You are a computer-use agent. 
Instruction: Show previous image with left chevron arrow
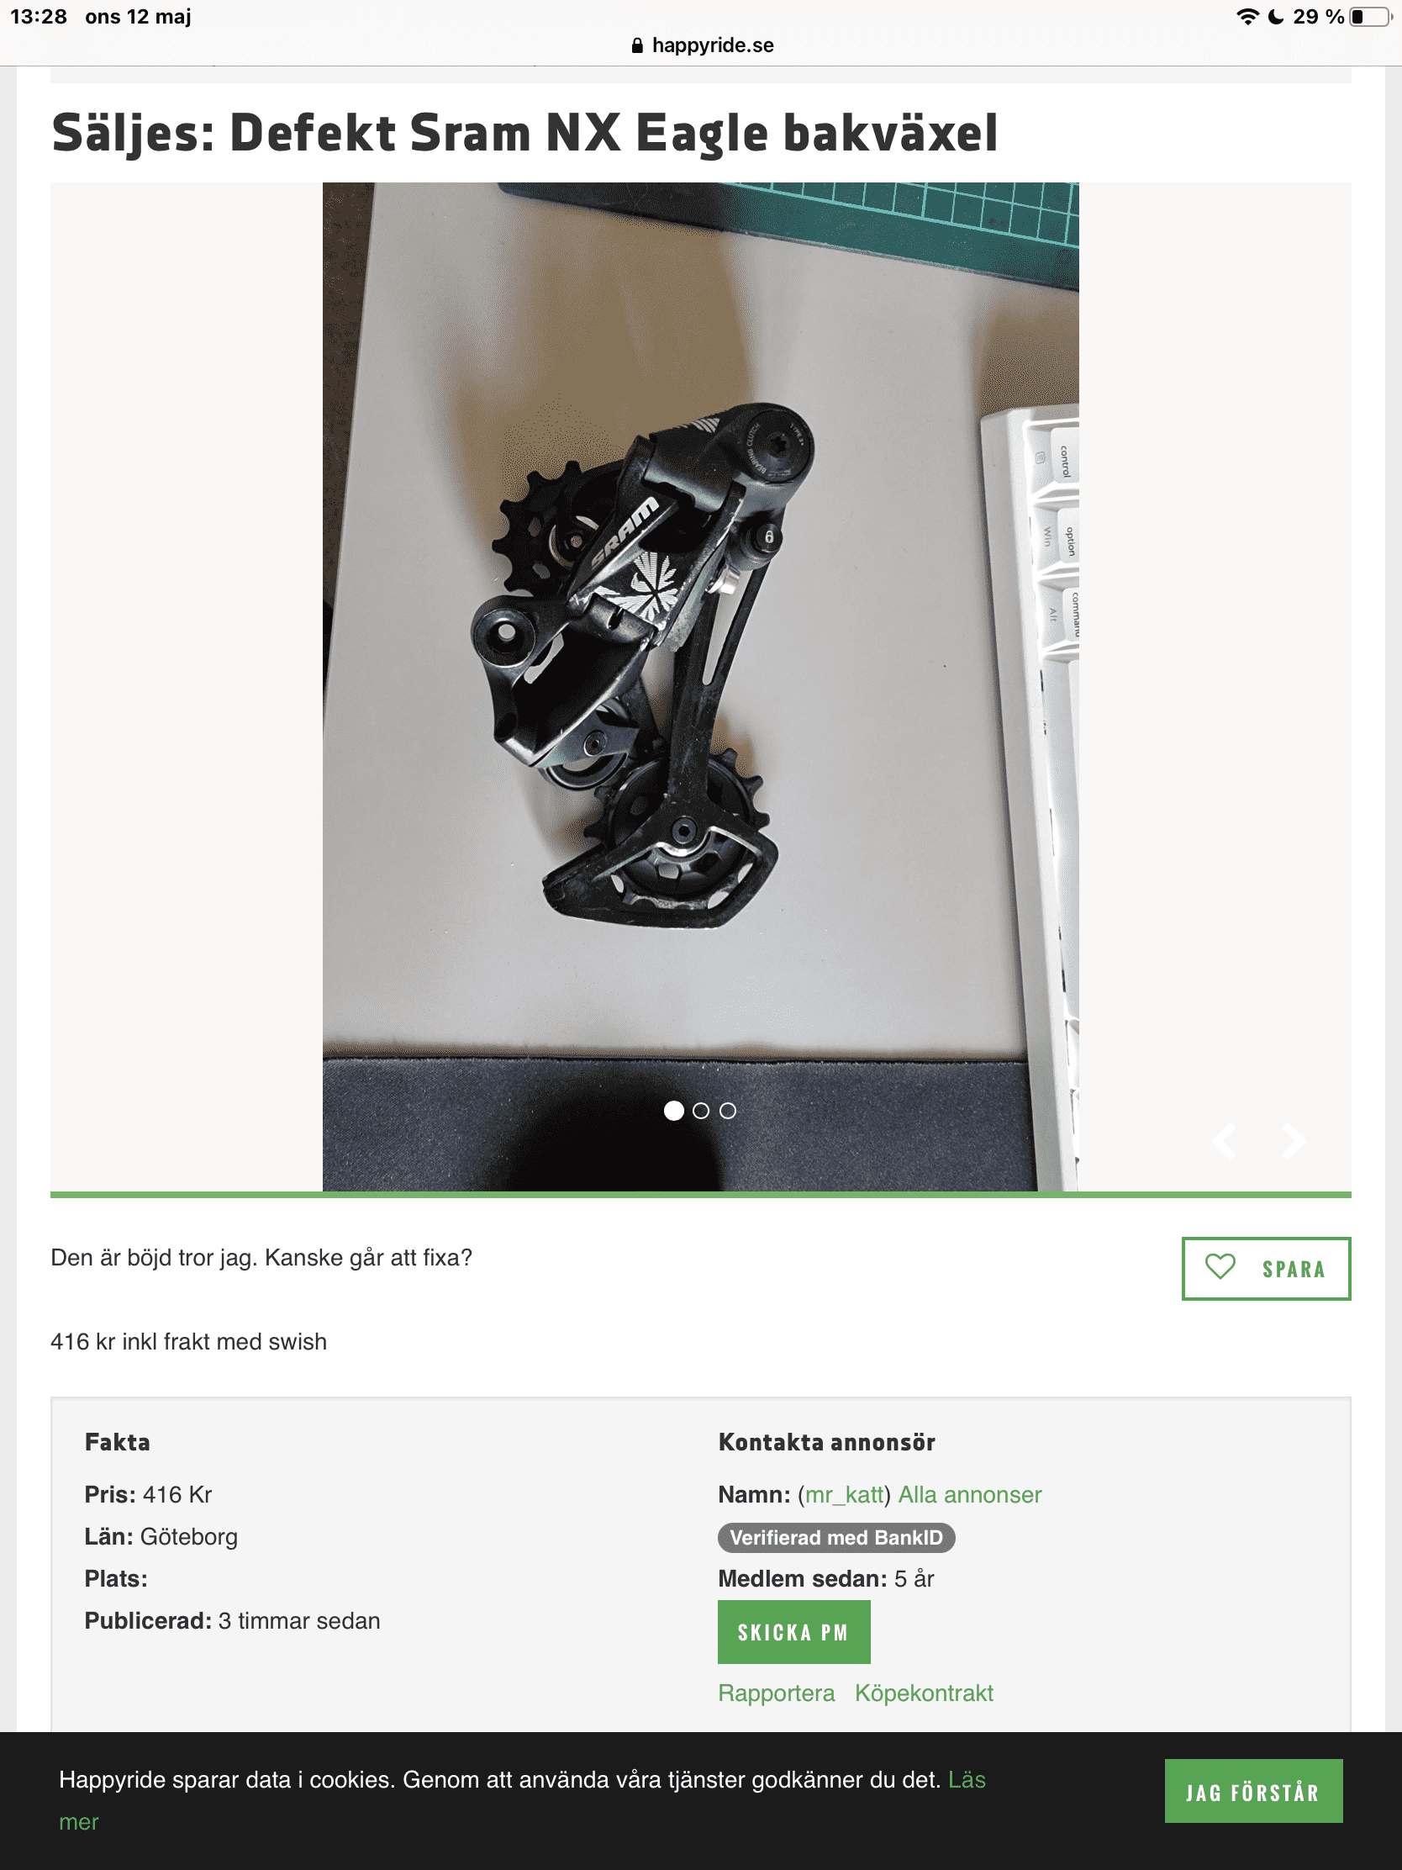[x=1225, y=1141]
